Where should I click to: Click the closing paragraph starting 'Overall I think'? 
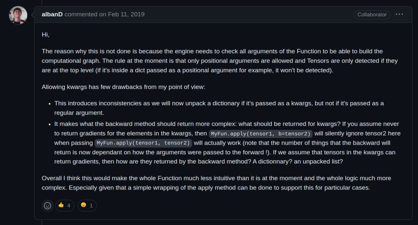click(x=216, y=183)
